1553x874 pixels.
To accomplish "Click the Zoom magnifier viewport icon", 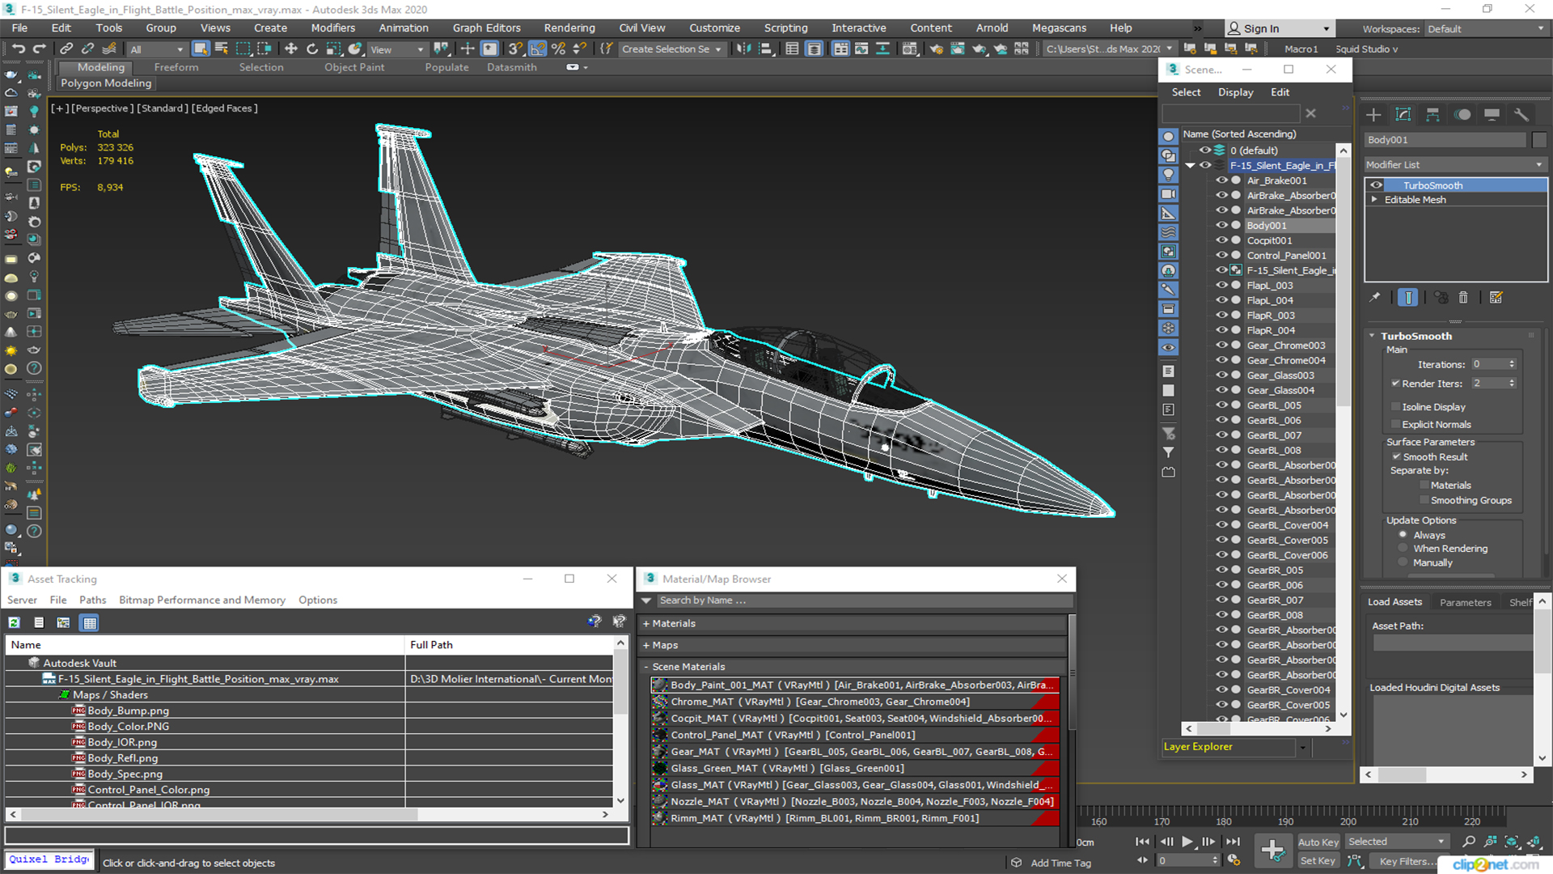I will click(x=1469, y=842).
